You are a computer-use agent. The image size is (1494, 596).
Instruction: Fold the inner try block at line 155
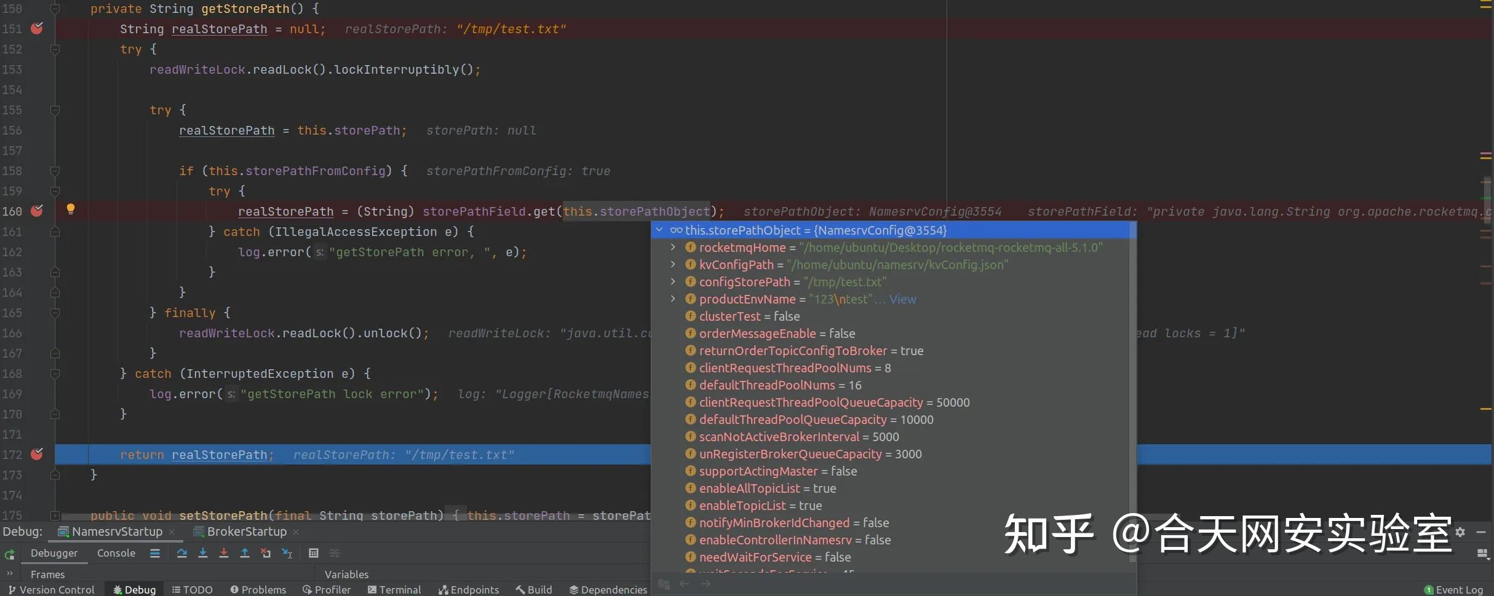coord(55,110)
